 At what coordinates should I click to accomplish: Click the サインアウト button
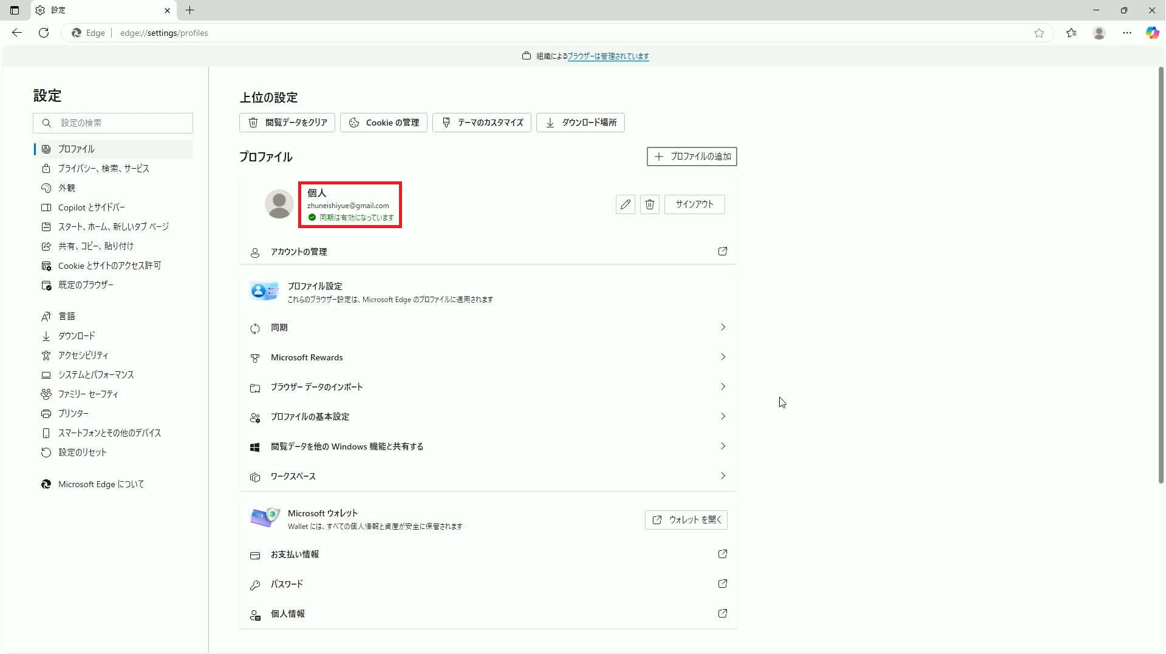pyautogui.click(x=694, y=204)
